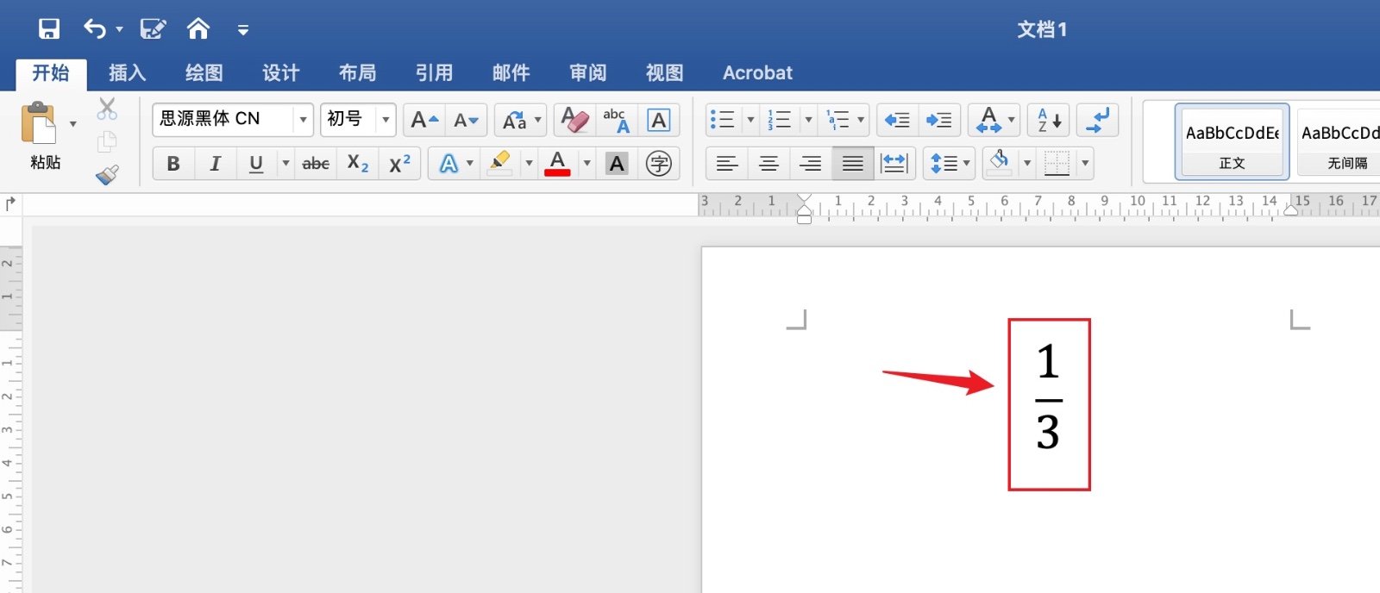The height and width of the screenshot is (593, 1380).
Task: Open the 引用 tab
Action: coord(435,73)
